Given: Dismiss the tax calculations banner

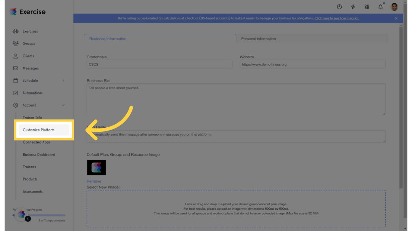Looking at the screenshot, I should pos(396,18).
